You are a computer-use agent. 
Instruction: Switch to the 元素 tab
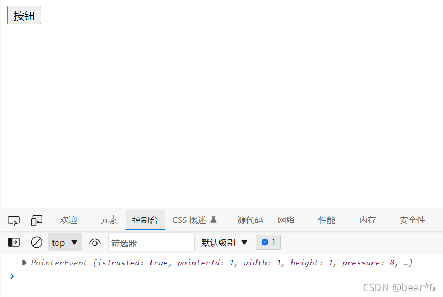pyautogui.click(x=109, y=220)
